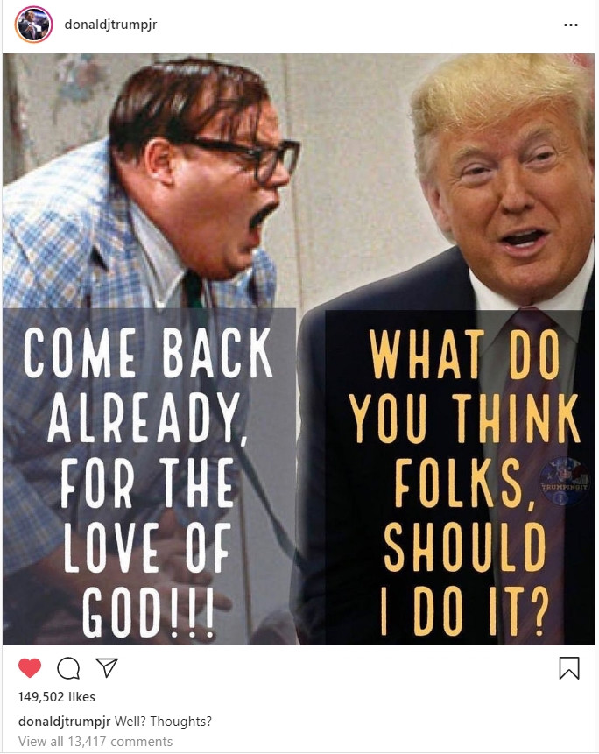Share post using paper plane icon
Screen dimensions: 599x754
(x=106, y=667)
